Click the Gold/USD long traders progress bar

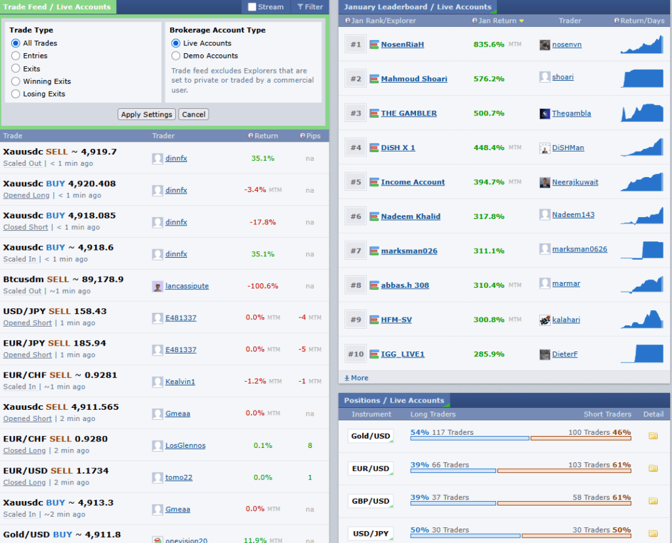pyautogui.click(x=470, y=437)
